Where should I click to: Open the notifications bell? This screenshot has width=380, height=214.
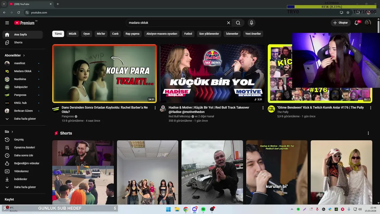(x=357, y=23)
